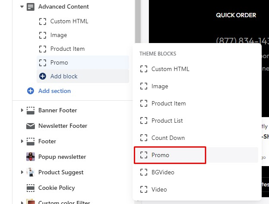
Task: Add a Product List block
Action: pyautogui.click(x=167, y=121)
